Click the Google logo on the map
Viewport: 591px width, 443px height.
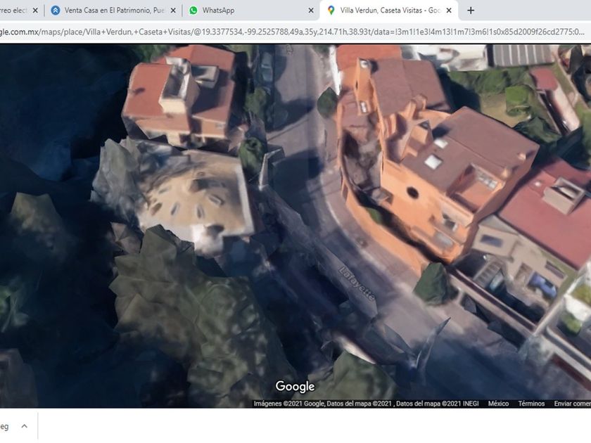pos(295,386)
